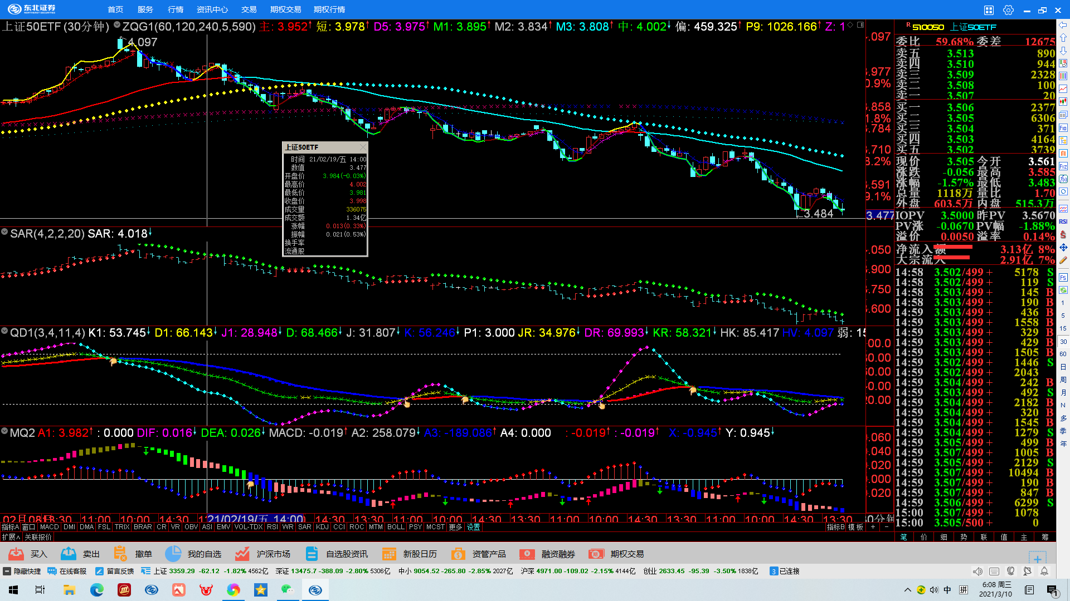The height and width of the screenshot is (601, 1070).
Task: Click the 撤单 cancel order icon
Action: 120,554
